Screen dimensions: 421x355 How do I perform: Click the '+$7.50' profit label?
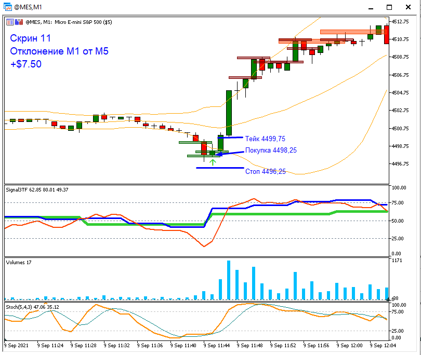(26, 64)
